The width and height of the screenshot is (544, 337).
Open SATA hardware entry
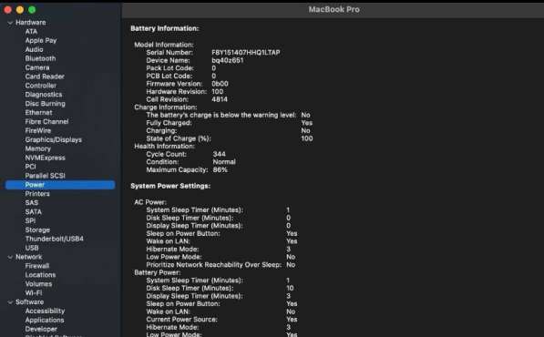pyautogui.click(x=34, y=212)
